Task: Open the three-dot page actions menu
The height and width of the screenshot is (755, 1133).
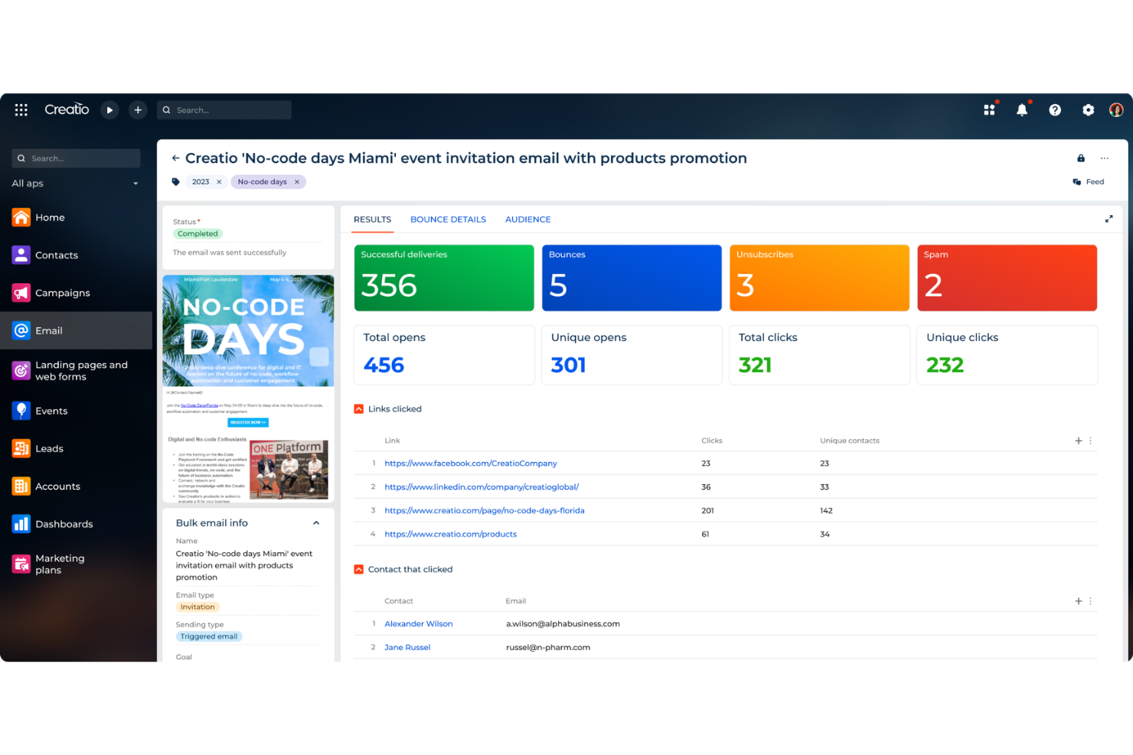Action: click(1105, 158)
